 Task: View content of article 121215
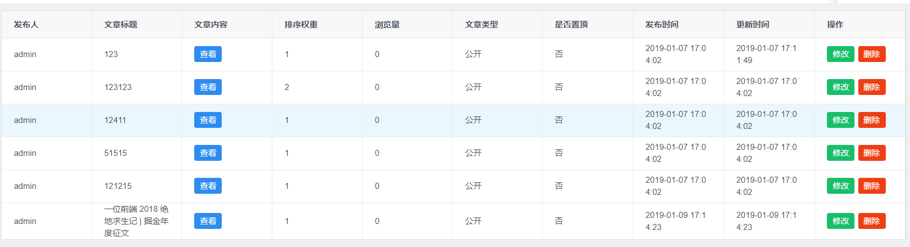pos(208,186)
